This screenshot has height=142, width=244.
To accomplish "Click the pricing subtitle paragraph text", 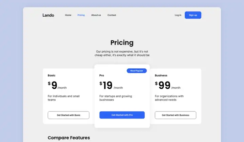I will click(x=122, y=53).
